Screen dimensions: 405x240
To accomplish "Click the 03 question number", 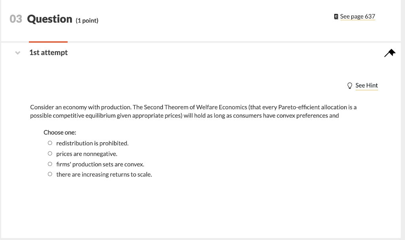I will [16, 19].
